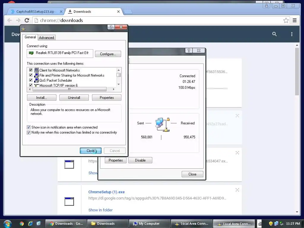
Task: Toggle Notify me when limited connectivity
Action: (x=28, y=132)
